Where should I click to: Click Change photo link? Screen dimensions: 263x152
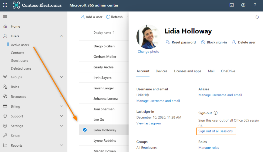pyautogui.click(x=148, y=52)
